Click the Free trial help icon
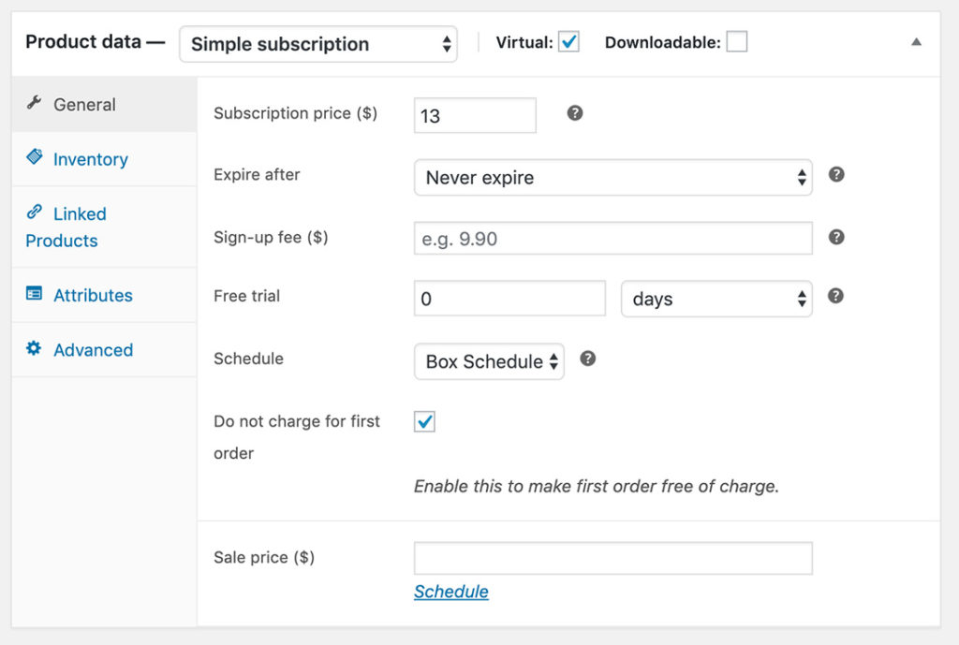959x645 pixels. (x=835, y=296)
